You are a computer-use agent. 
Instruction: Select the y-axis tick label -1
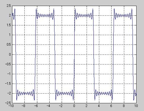click(9, 74)
